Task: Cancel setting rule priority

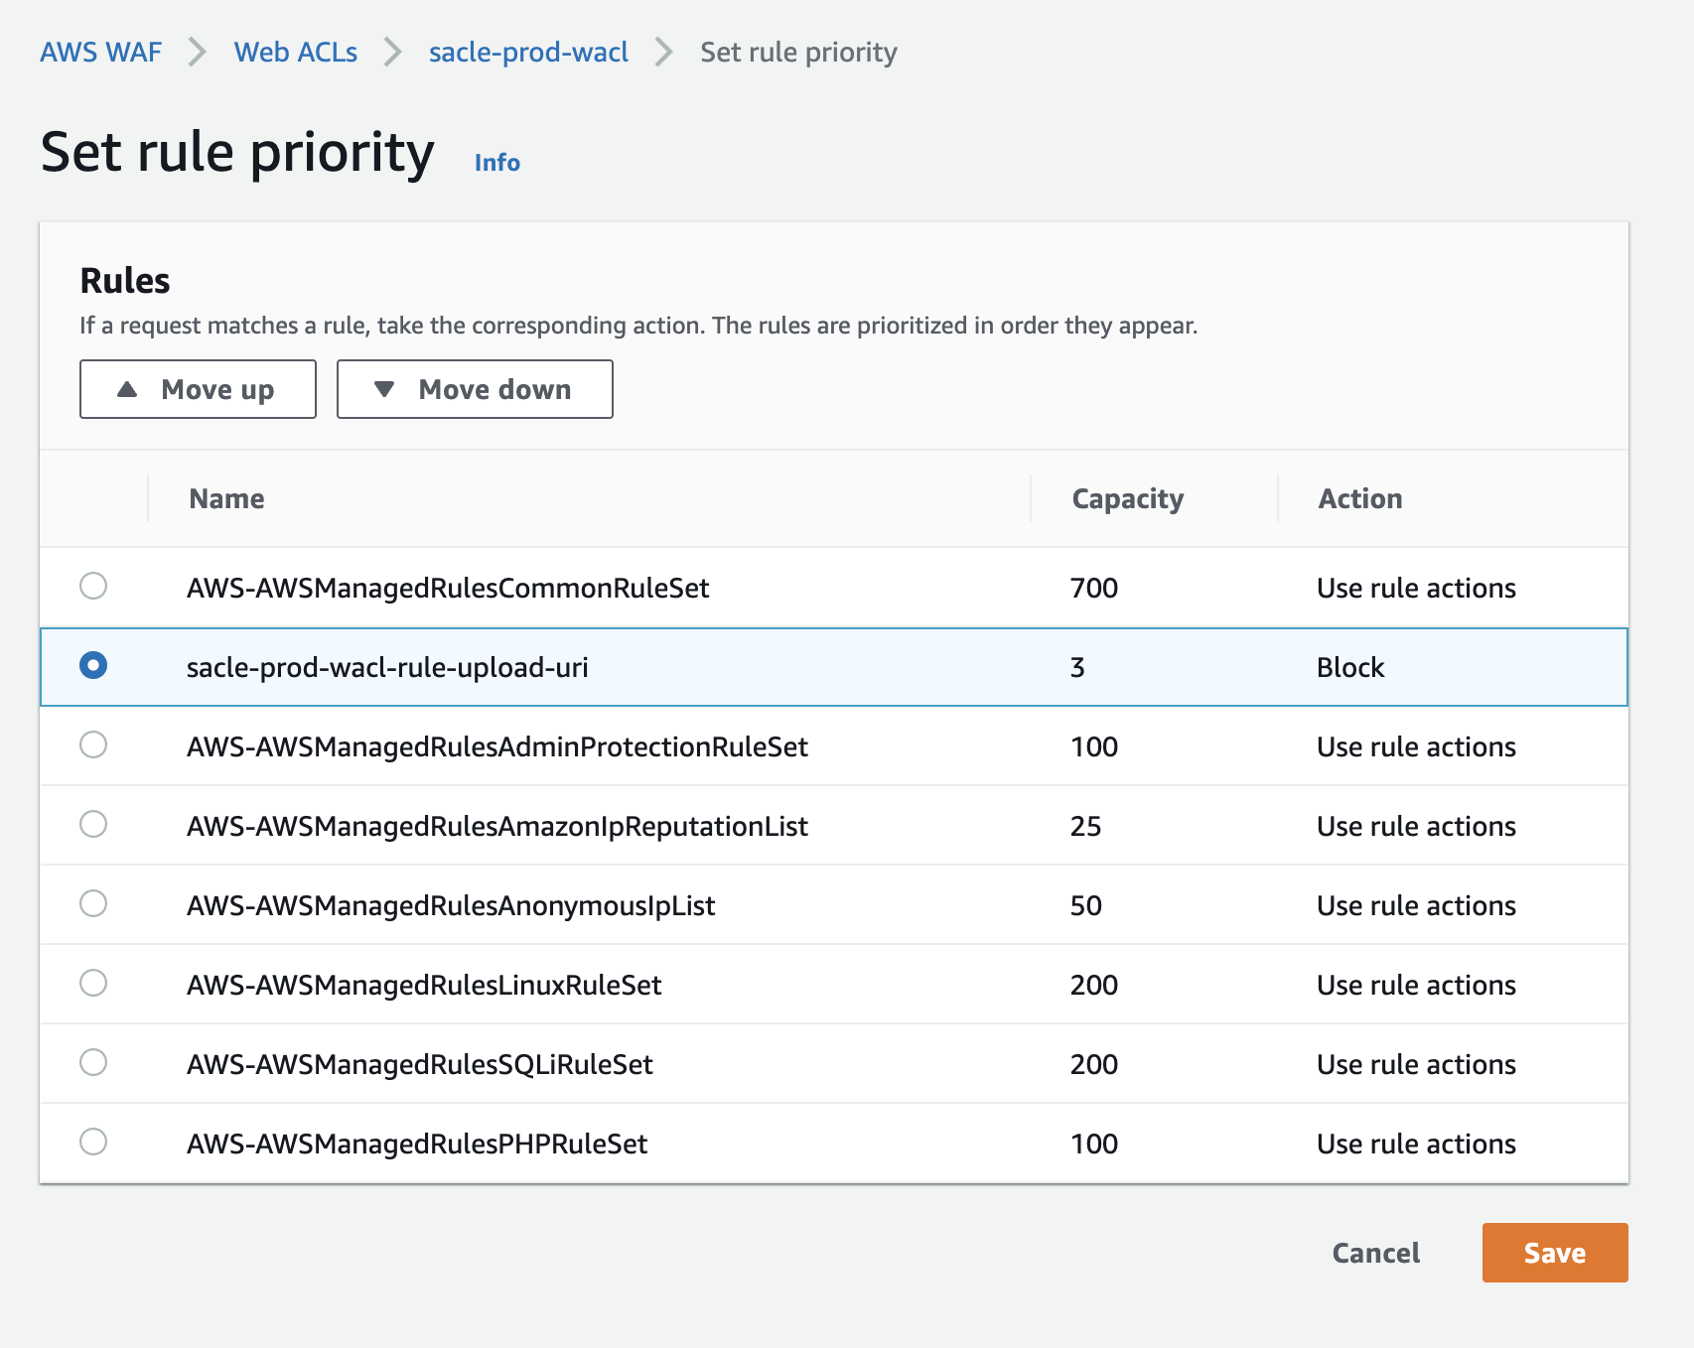Action: coord(1375,1253)
